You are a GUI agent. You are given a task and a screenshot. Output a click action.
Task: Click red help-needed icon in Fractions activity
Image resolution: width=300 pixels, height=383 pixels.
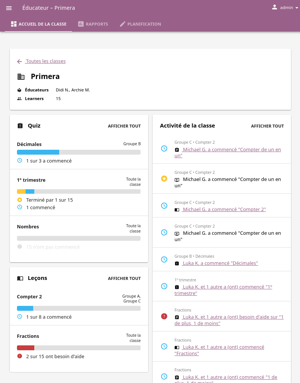pos(164,316)
